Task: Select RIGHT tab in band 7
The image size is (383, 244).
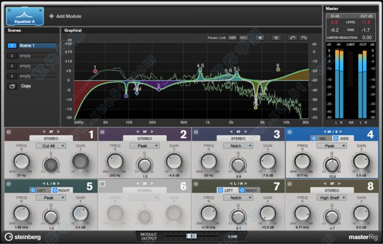Action: tap(249, 190)
